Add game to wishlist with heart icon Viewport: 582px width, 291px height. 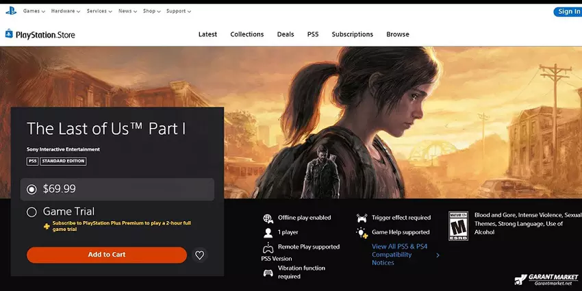[199, 255]
